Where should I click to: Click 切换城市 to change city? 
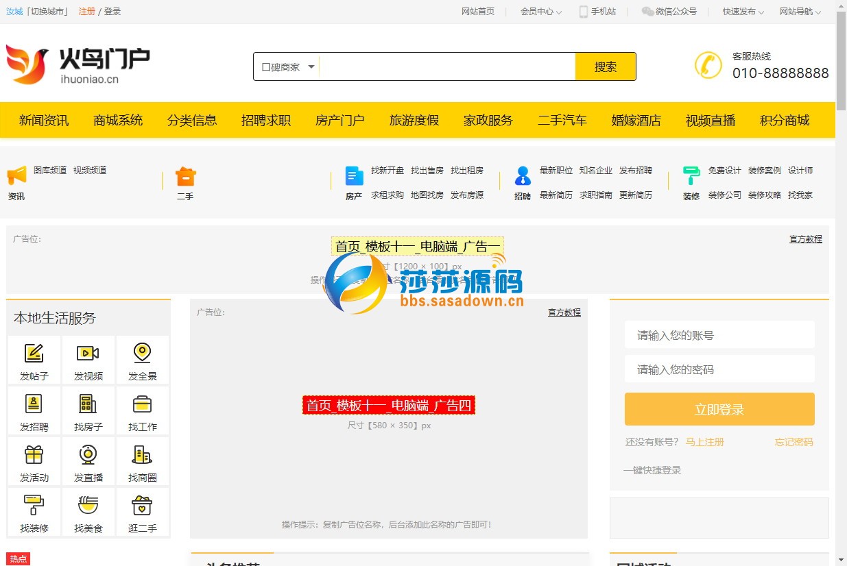pos(49,12)
